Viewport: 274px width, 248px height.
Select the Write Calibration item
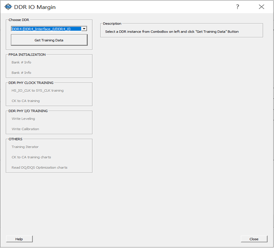pyautogui.click(x=25, y=129)
